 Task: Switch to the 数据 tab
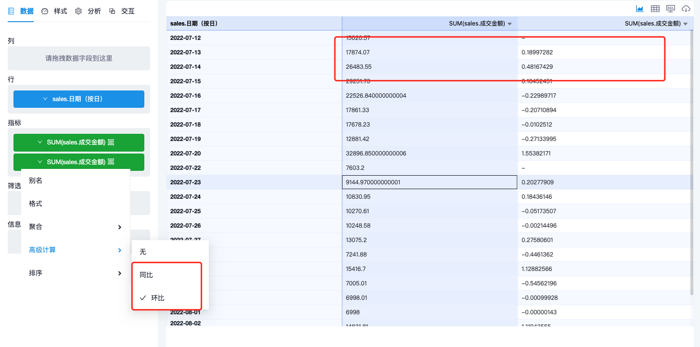(21, 11)
